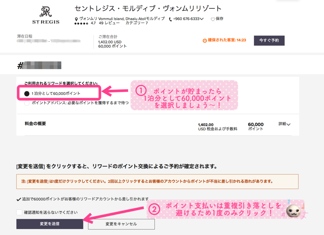Image resolution: width=324 pixels, height=235 pixels.
Task: Click the 料金の概要 heading
Action: 35,124
